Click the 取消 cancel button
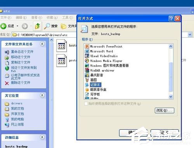This screenshot has height=148, width=194. (x=165, y=133)
